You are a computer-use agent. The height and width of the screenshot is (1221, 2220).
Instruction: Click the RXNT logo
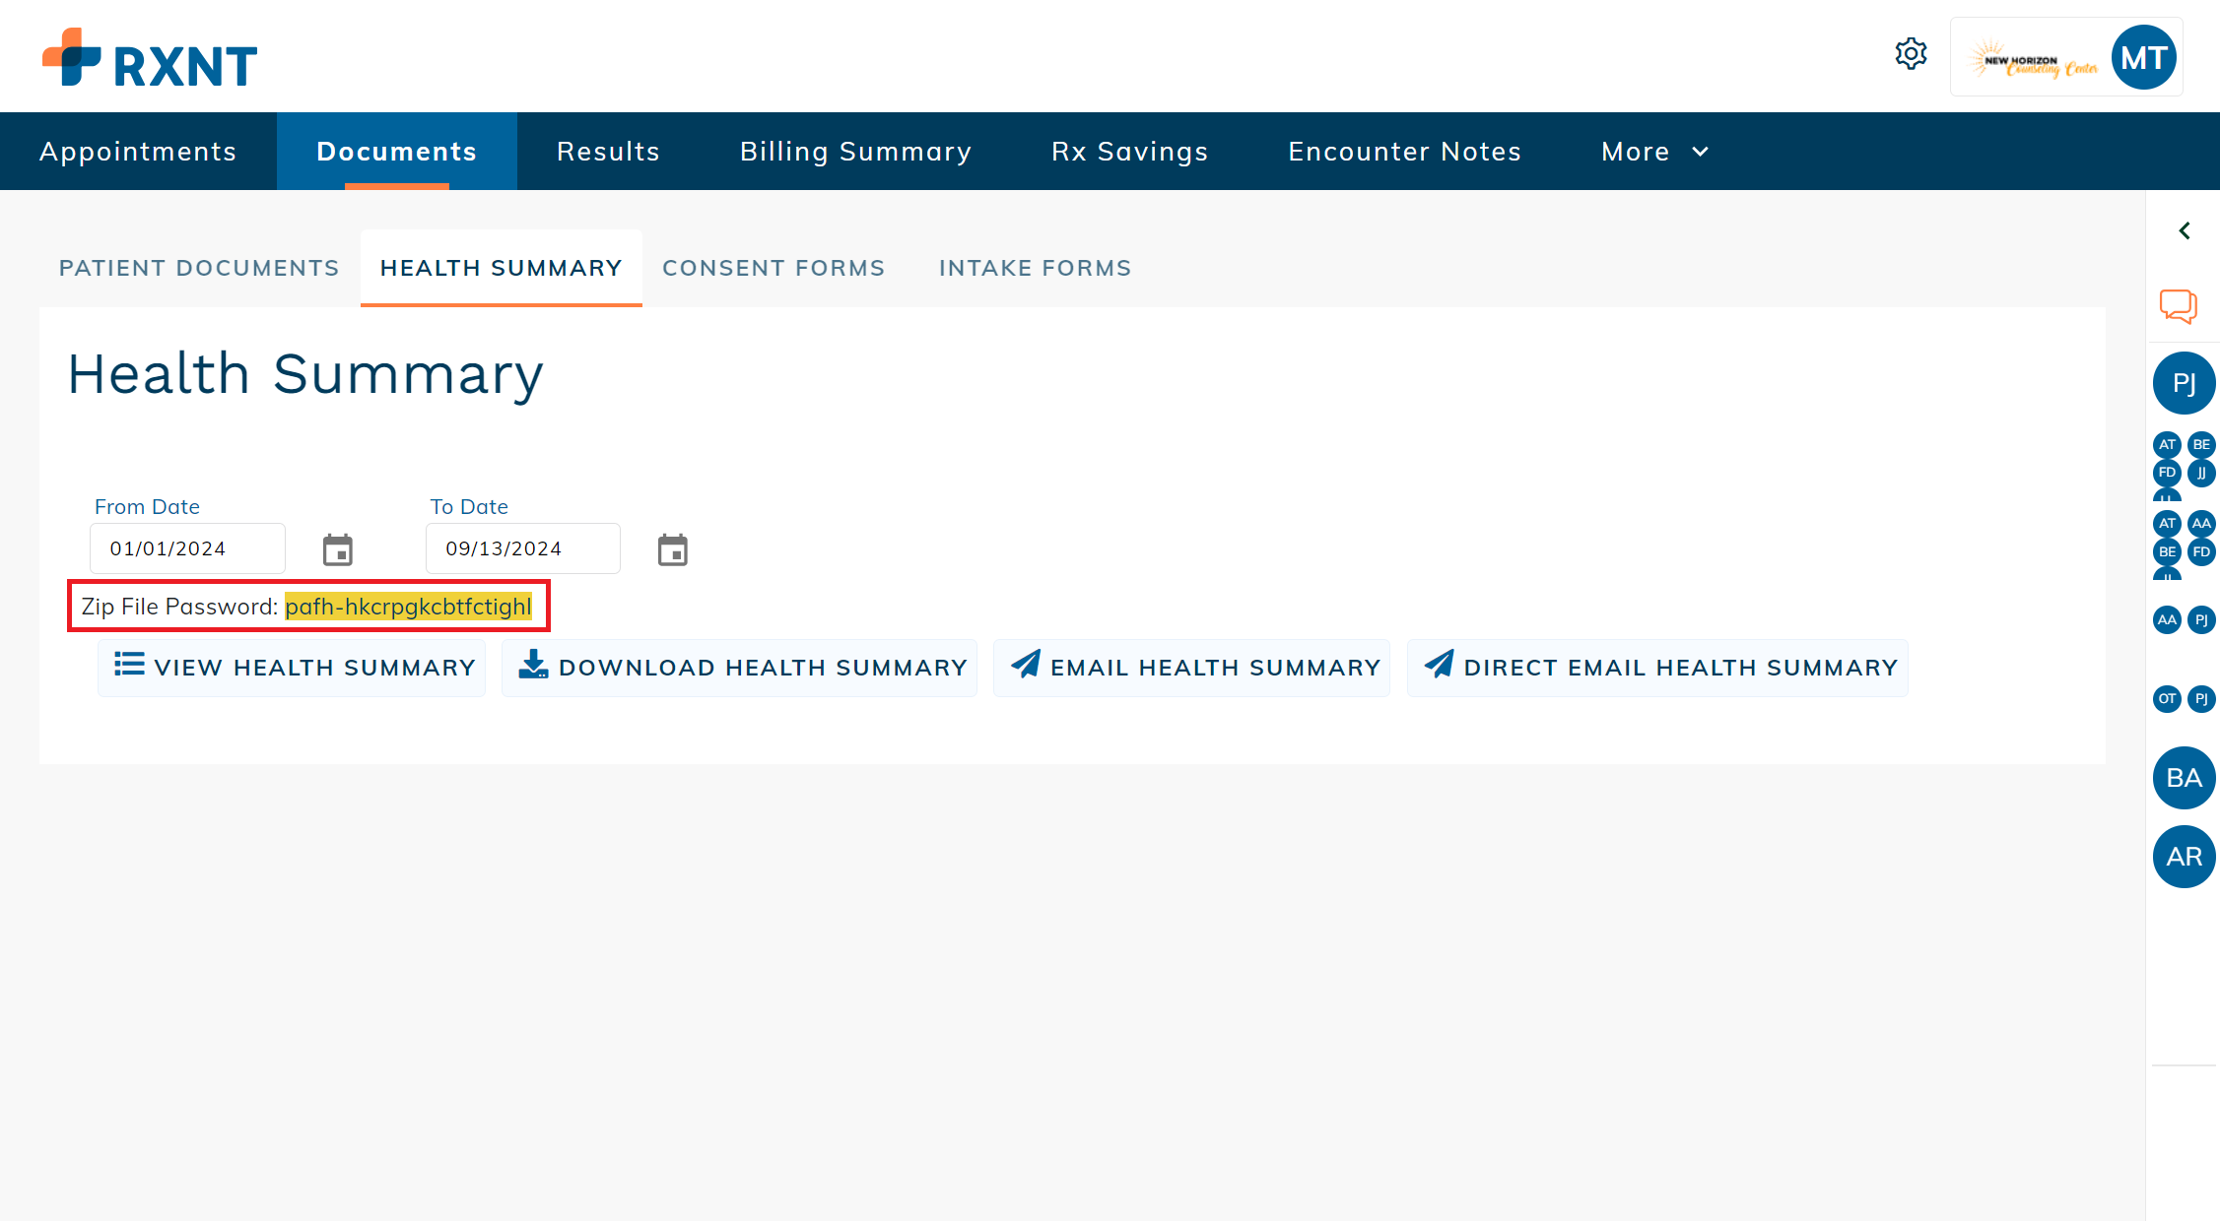pos(148,57)
